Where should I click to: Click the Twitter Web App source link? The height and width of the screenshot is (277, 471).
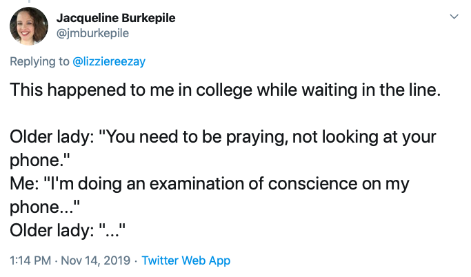pos(186,260)
